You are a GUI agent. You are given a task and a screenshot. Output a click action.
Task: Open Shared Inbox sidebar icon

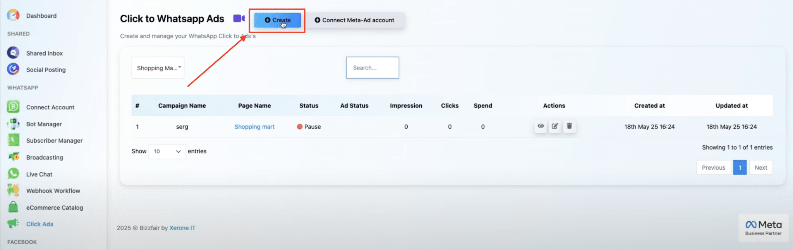point(13,53)
